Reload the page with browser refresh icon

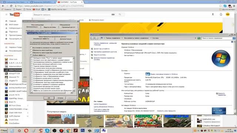[x=11, y=6]
